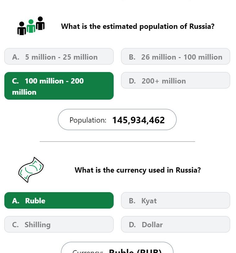Select answer B. 26 million - 100 million

pyautogui.click(x=176, y=56)
